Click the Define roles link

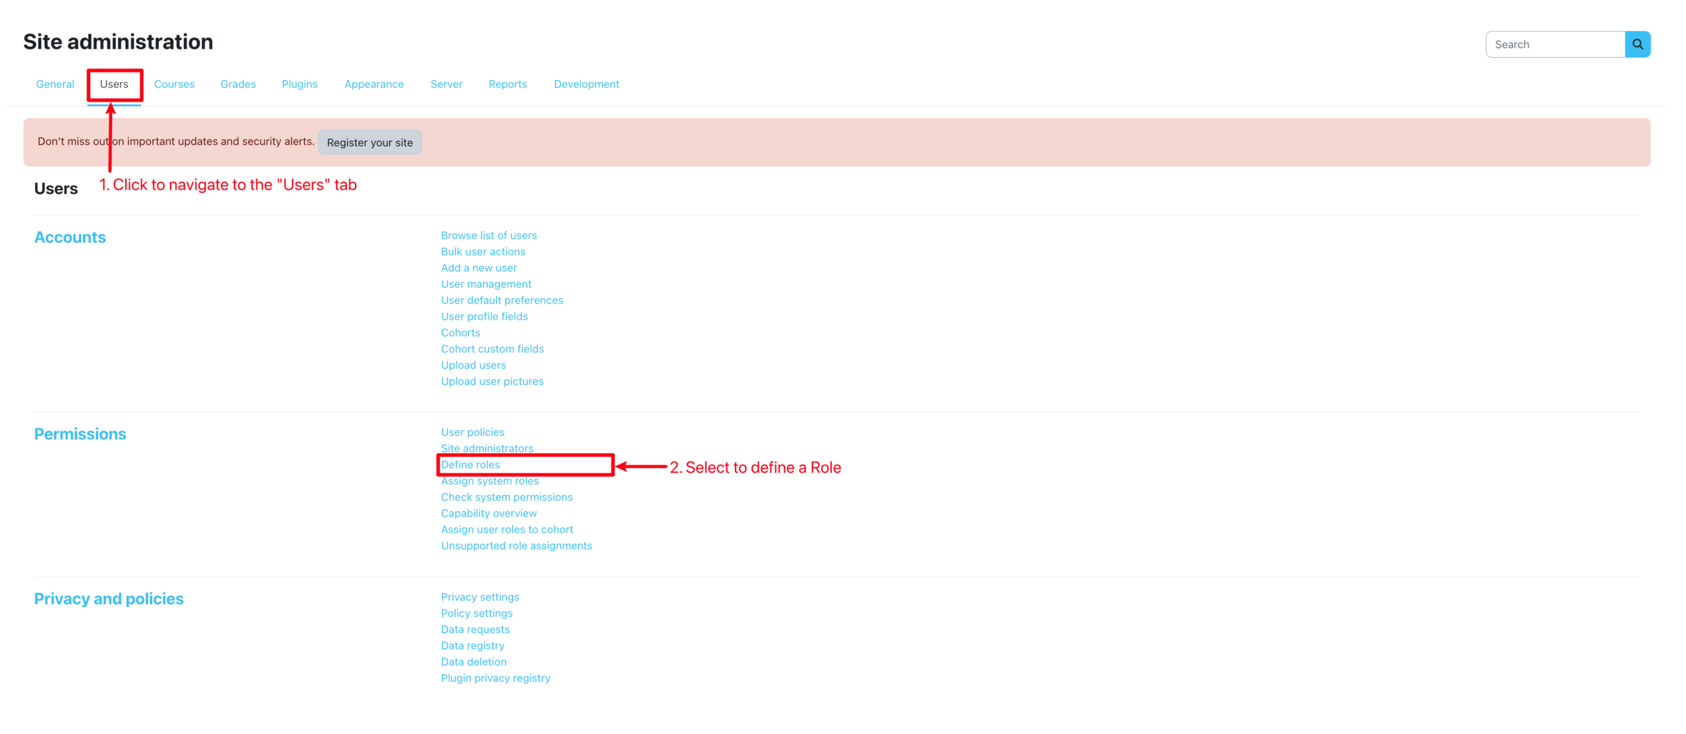(x=470, y=464)
